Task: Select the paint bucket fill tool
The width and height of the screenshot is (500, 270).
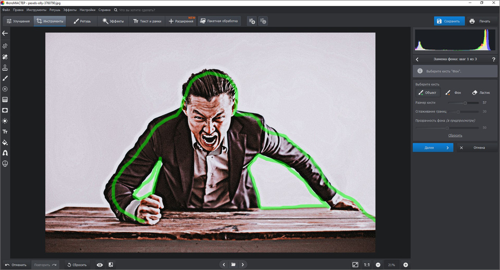Action: (x=5, y=142)
